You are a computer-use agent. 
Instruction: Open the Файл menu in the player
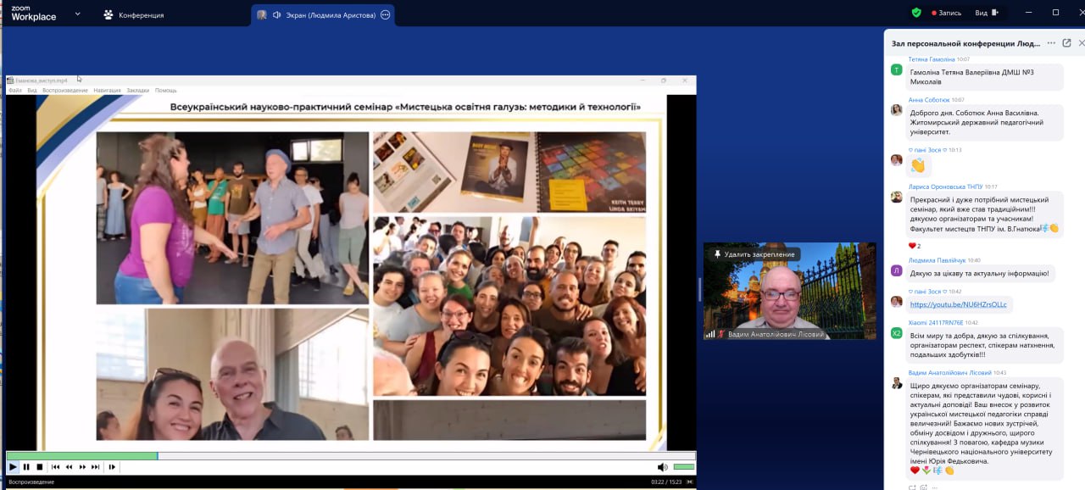tap(15, 90)
